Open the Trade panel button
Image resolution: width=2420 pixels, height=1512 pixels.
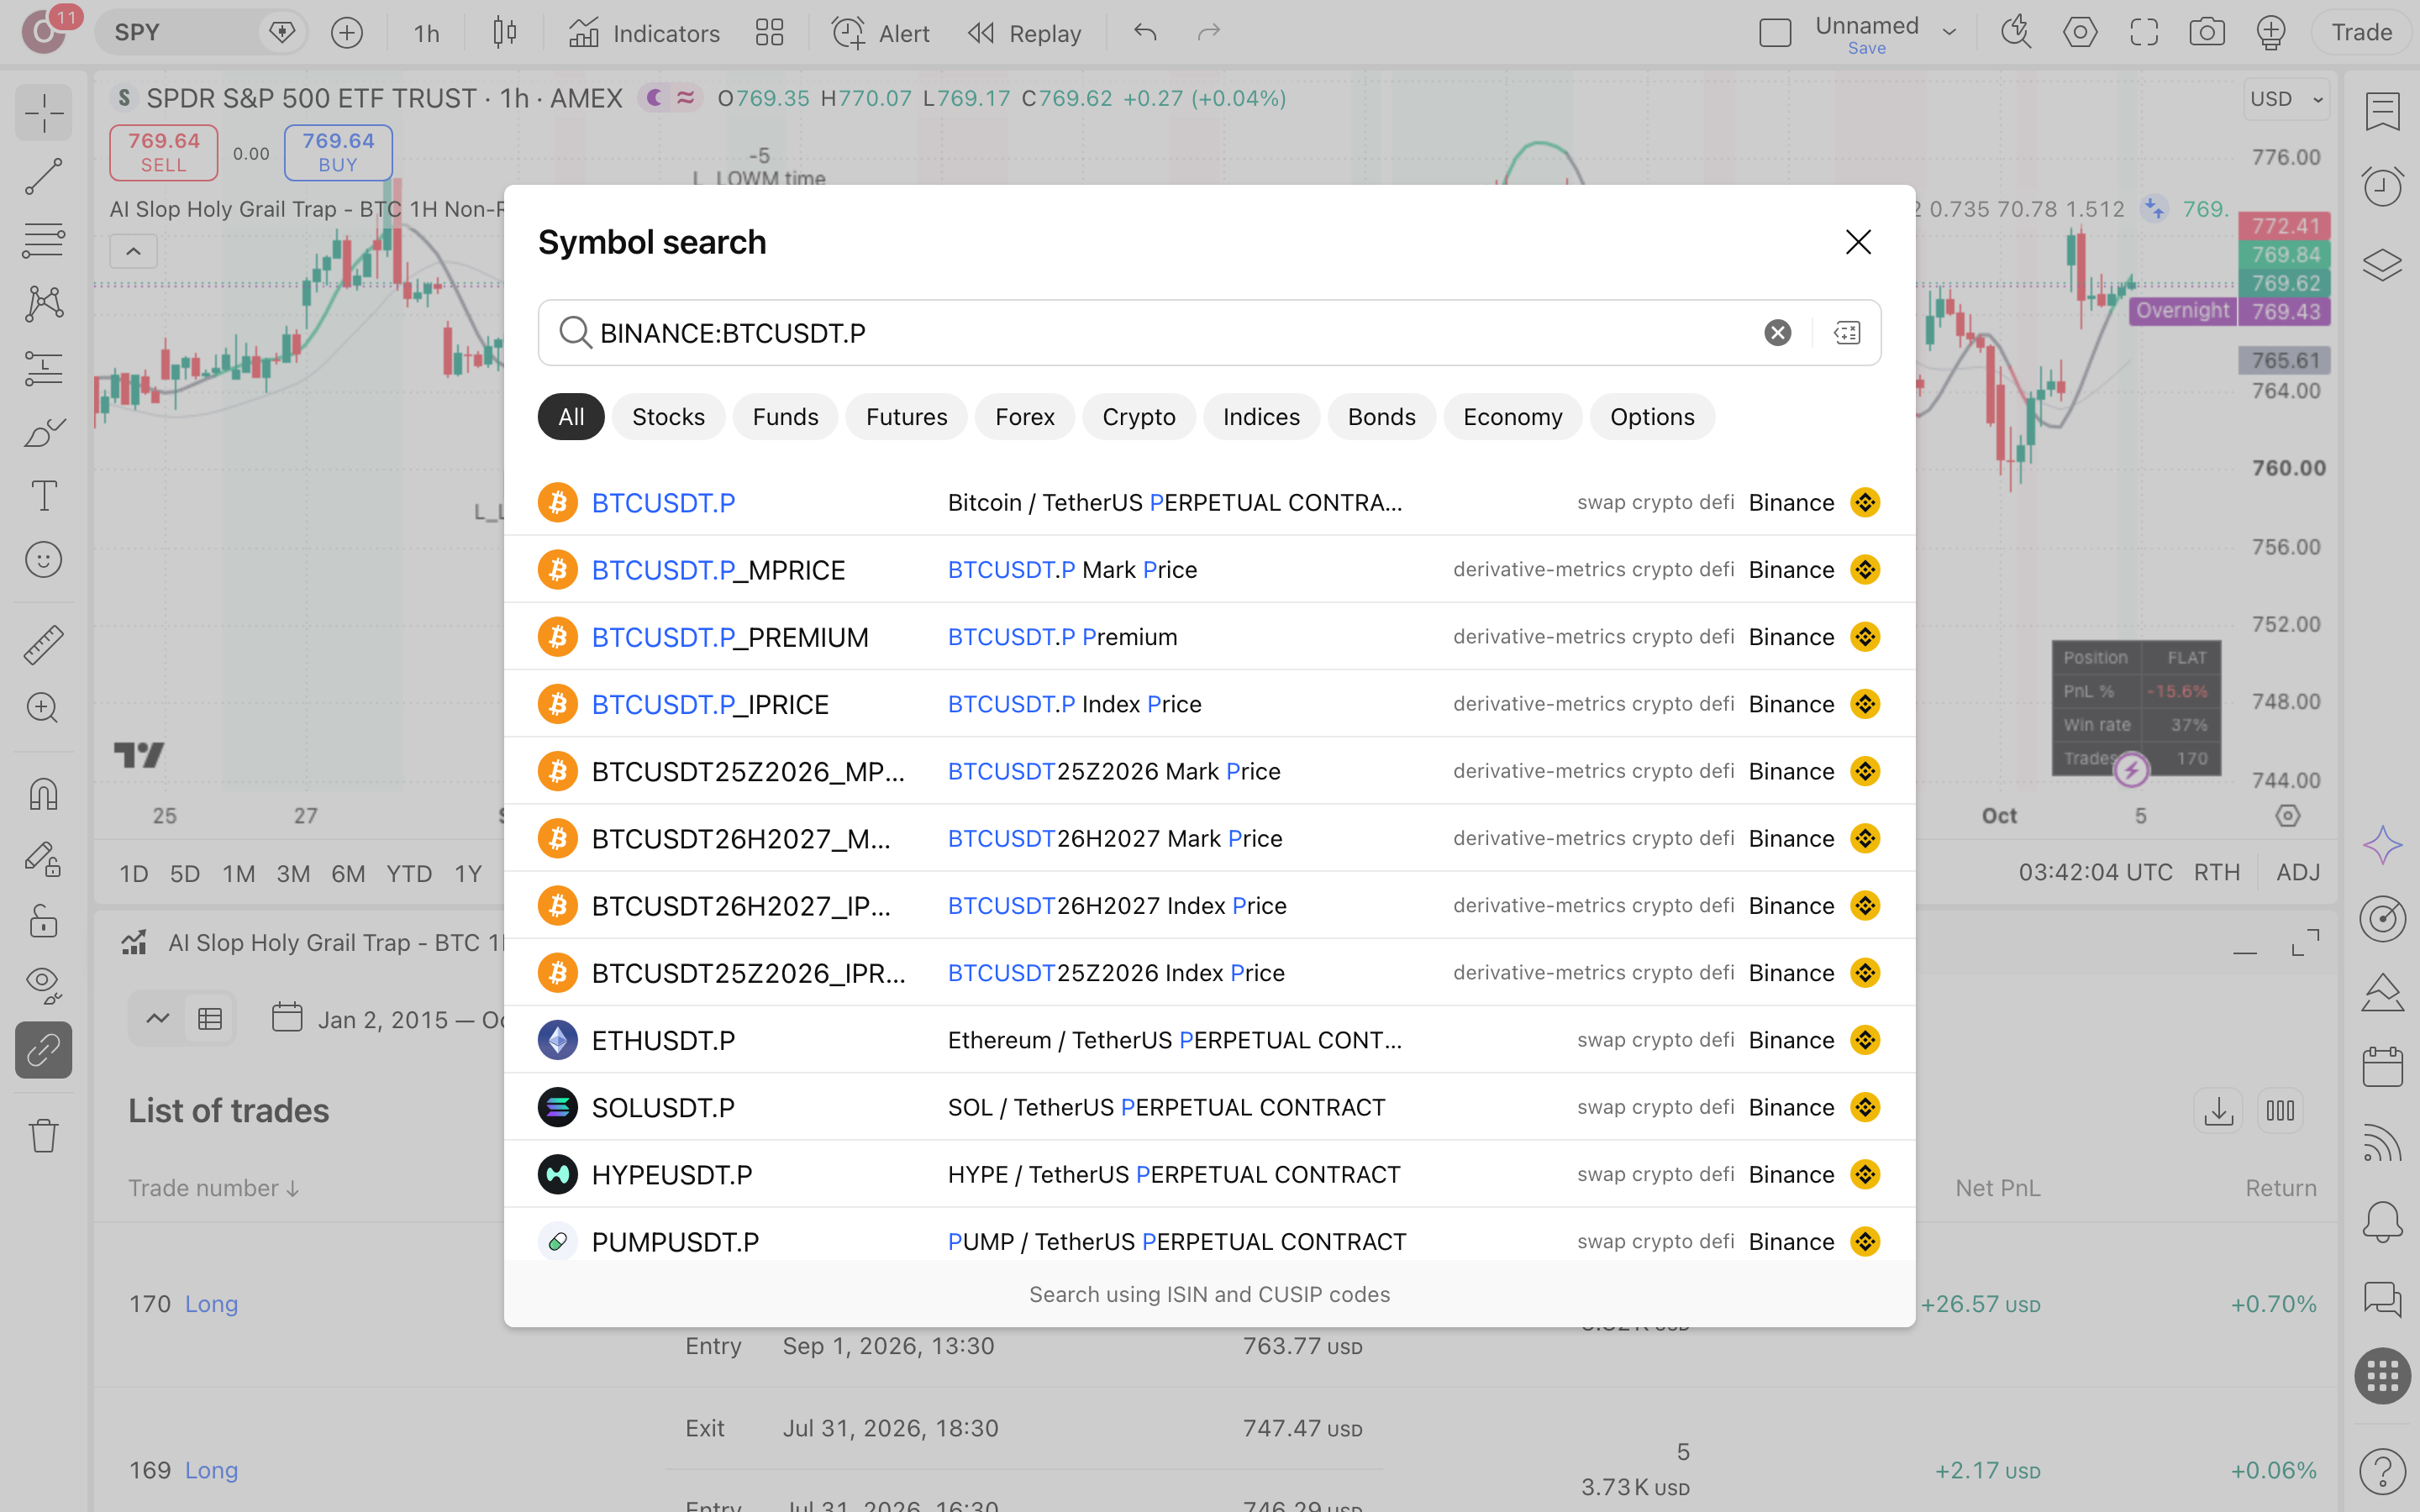pyautogui.click(x=2361, y=33)
